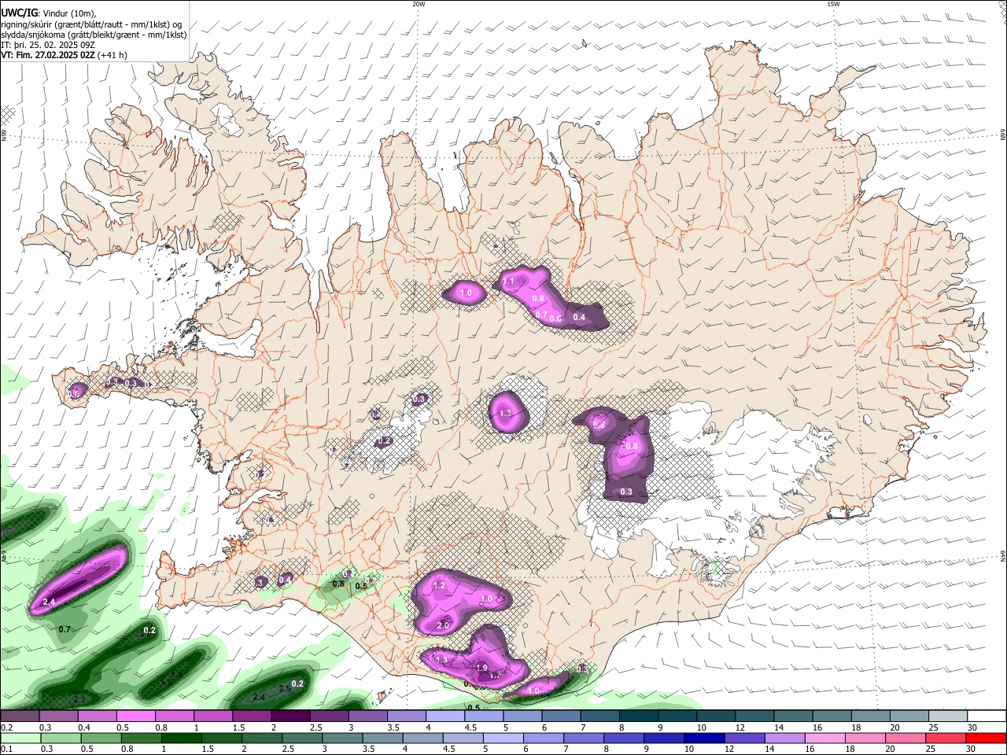Click the '2.0' value in the southern pink area
This screenshot has height=755, width=1007.
(442, 625)
